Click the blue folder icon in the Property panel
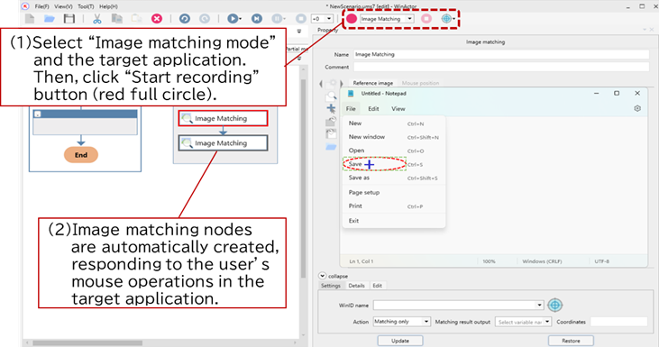This screenshot has width=659, height=347. pyautogui.click(x=331, y=147)
